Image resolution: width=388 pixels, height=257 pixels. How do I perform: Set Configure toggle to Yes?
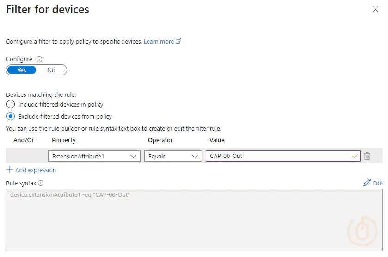point(22,70)
